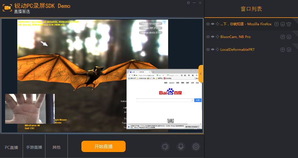Move BisonCam, NB Pro source down

(289, 37)
